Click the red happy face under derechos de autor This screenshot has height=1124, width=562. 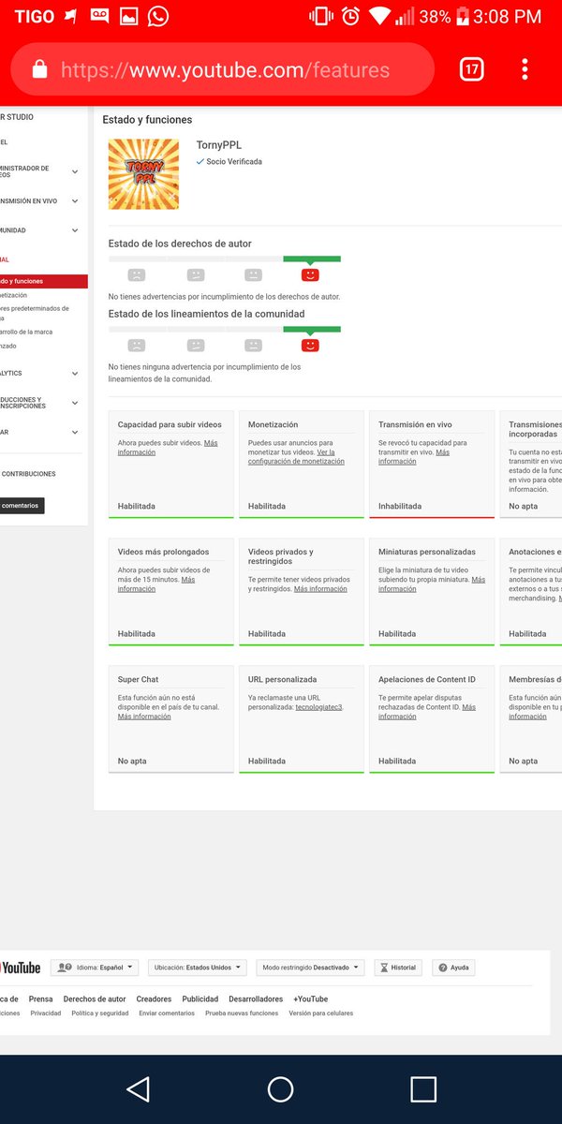[311, 275]
